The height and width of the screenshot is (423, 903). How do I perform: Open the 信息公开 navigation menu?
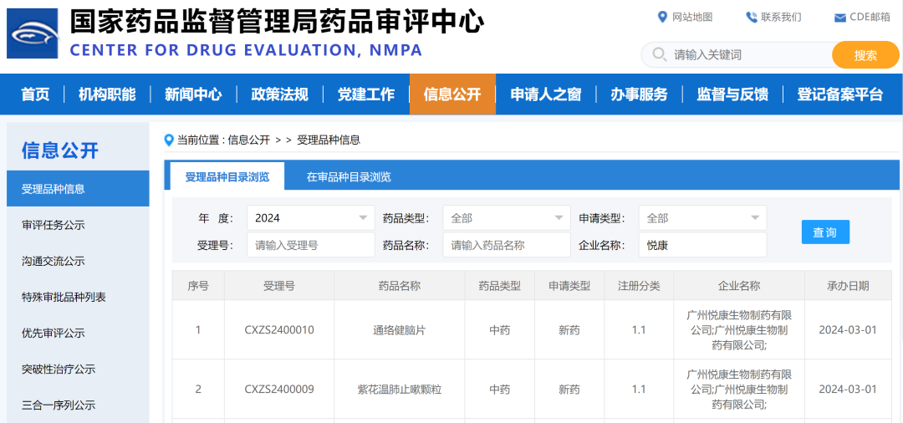[x=452, y=94]
